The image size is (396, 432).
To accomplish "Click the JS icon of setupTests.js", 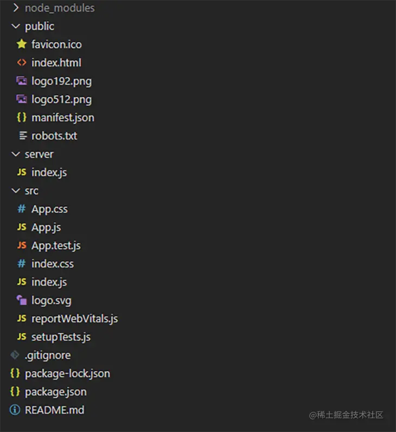I will [x=22, y=336].
